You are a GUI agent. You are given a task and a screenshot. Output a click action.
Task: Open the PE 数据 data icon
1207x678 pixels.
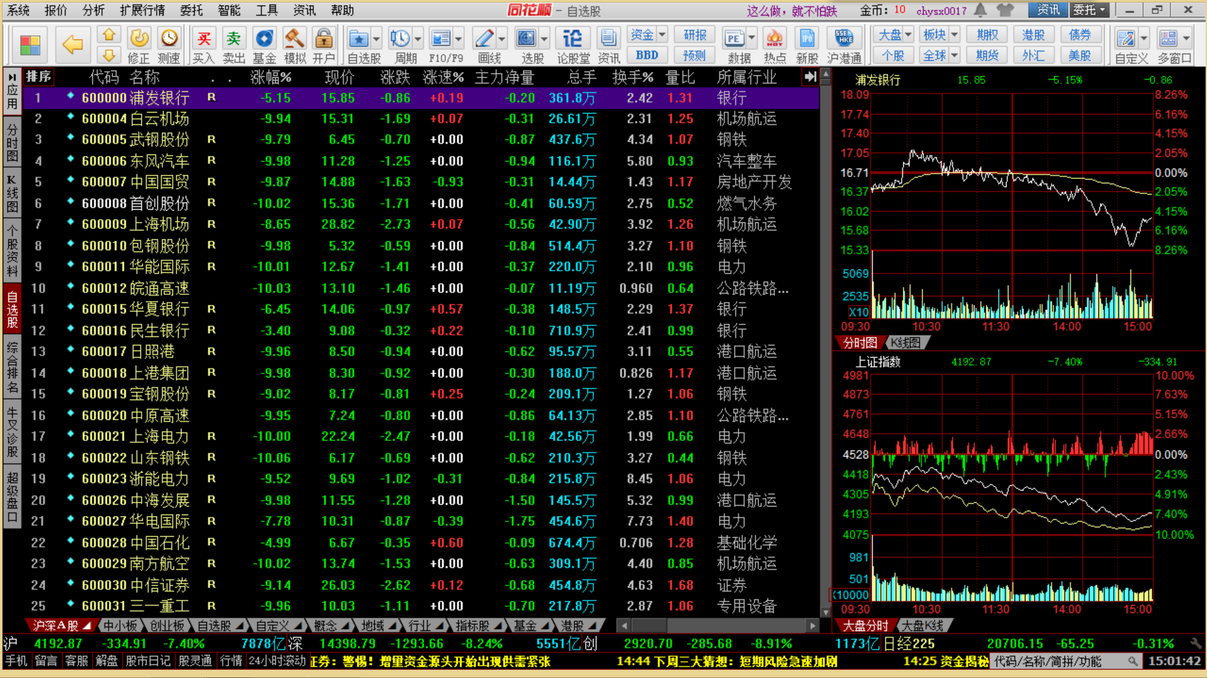734,40
